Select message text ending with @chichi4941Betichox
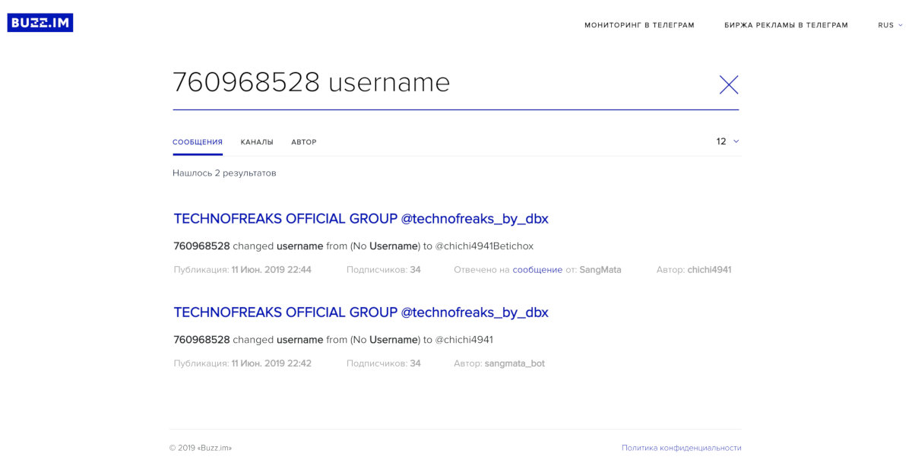This screenshot has height=463, width=912. tap(353, 246)
